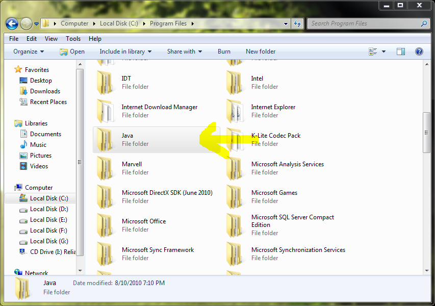Open Downloads in Favorites
This screenshot has width=435, height=306.
click(45, 91)
